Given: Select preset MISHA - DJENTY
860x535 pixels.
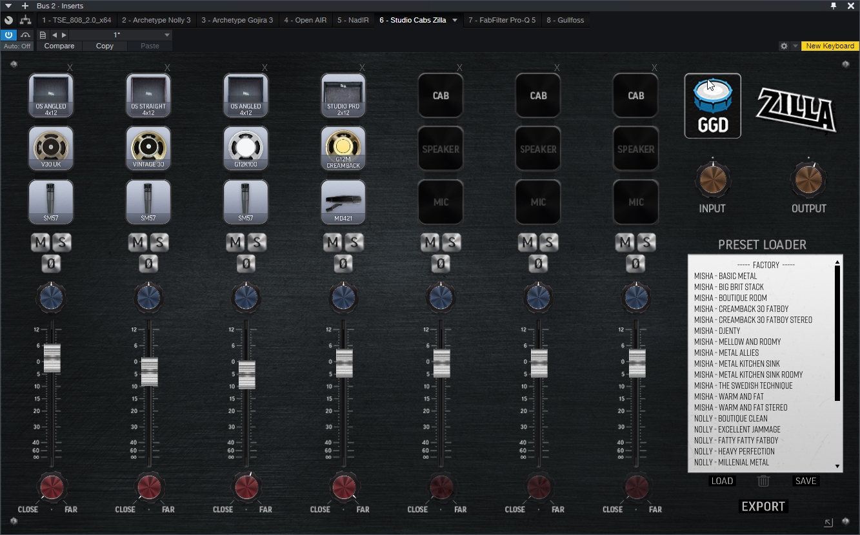Looking at the screenshot, I should coord(717,331).
